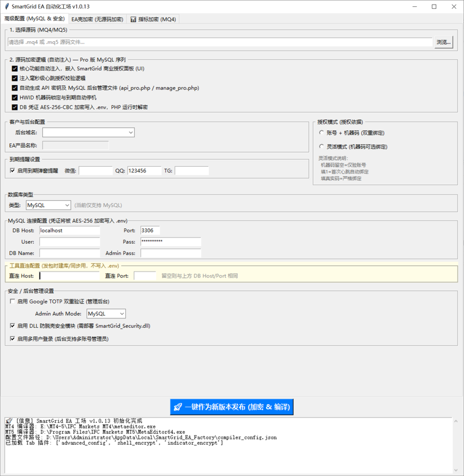The width and height of the screenshot is (464, 476).
Task: Open the 高级配置 (MySQL & 安全) tab
Action: pos(34,19)
